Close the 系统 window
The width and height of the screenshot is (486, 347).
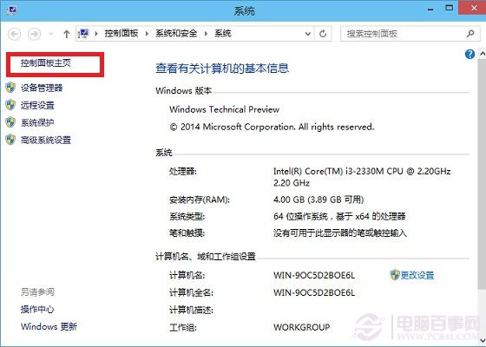point(473,8)
